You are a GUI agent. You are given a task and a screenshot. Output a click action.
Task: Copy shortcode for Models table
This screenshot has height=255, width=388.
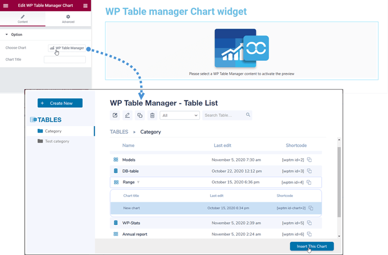[309, 160]
